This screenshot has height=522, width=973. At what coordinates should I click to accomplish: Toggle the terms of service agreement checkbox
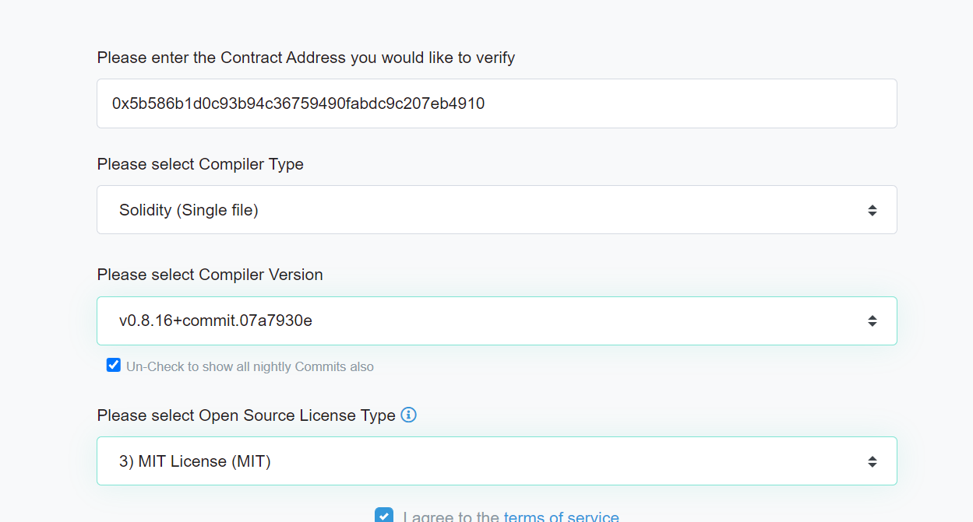pos(384,516)
